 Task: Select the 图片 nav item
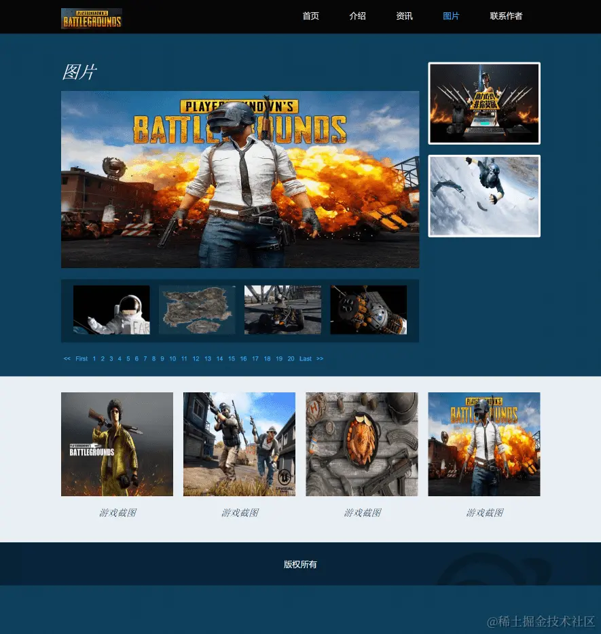click(451, 16)
